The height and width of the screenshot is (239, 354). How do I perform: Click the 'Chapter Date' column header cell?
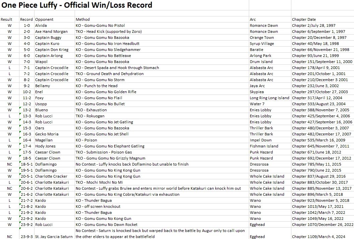[x=323, y=19]
